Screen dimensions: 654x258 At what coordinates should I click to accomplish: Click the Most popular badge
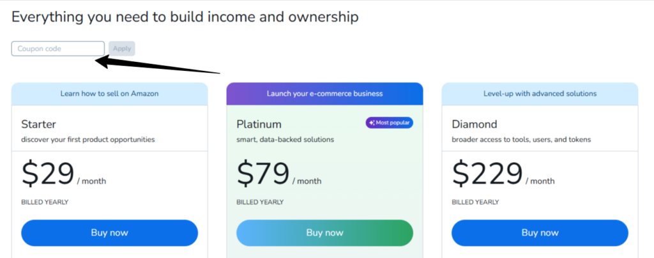pyautogui.click(x=390, y=123)
